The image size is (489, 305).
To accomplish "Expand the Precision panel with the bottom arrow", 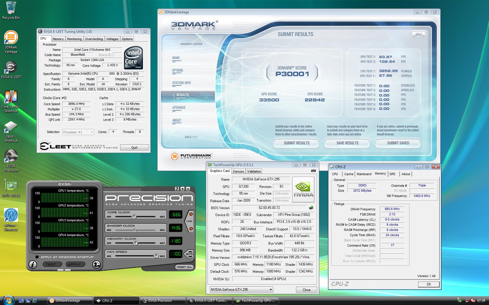I will pyautogui.click(x=64, y=270).
